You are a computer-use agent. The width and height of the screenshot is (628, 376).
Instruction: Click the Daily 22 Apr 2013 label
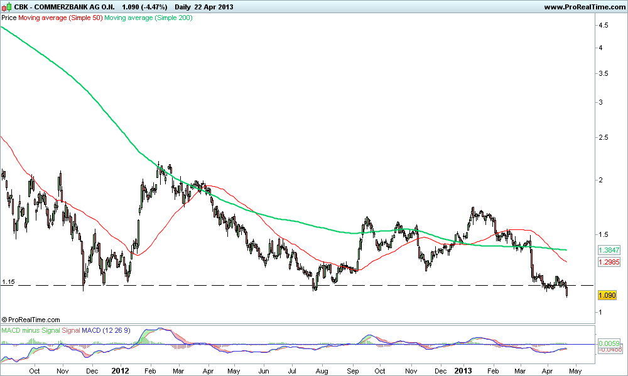204,7
